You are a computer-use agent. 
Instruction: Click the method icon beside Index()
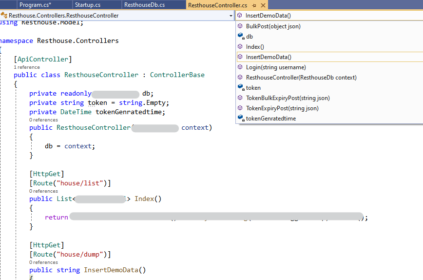click(x=240, y=46)
